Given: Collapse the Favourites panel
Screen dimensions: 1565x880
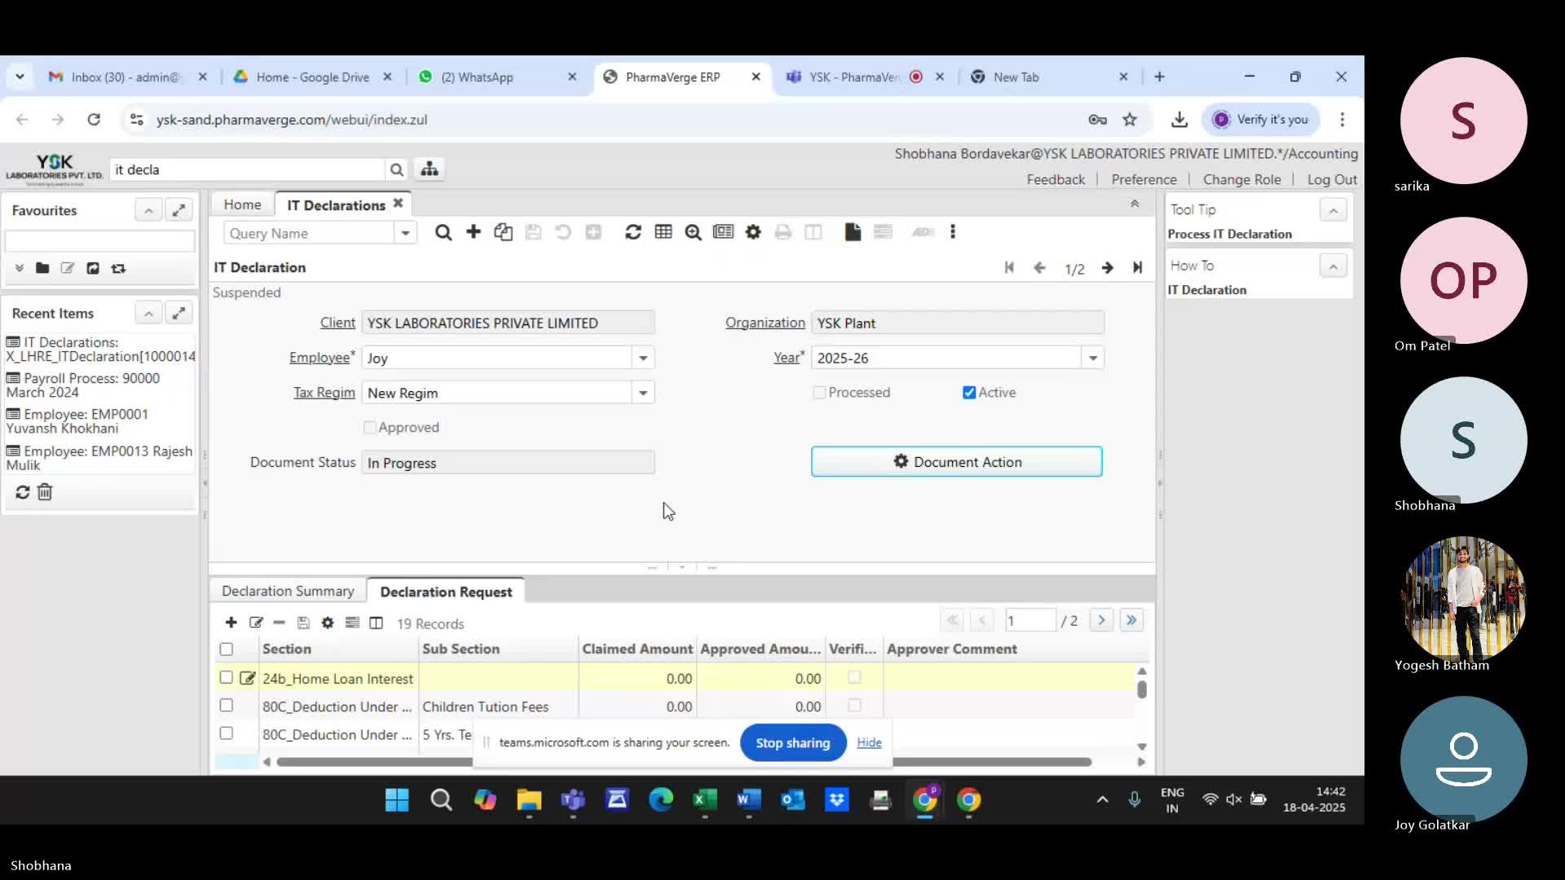Looking at the screenshot, I should pyautogui.click(x=148, y=210).
